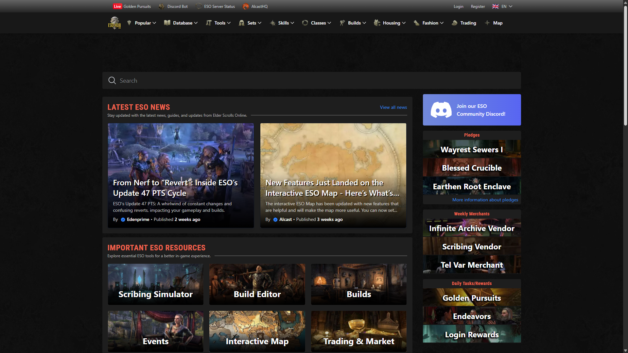Image resolution: width=628 pixels, height=353 pixels.
Task: Click the Trading icon in navigation
Action: point(455,23)
